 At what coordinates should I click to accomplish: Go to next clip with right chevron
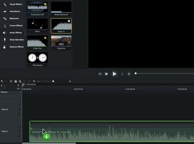point(129,74)
